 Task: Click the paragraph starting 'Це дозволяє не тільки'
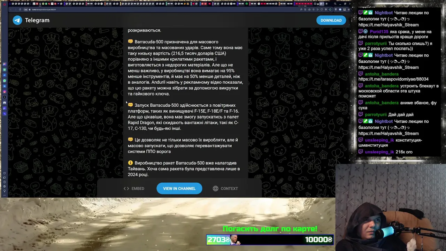click(183, 146)
